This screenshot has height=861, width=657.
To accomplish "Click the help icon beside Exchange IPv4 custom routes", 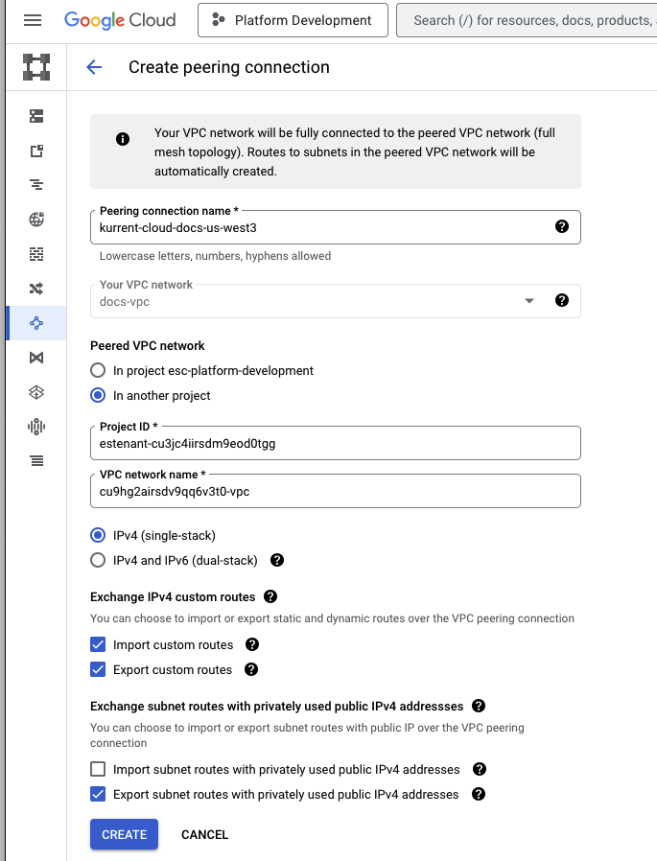I will (x=270, y=595).
